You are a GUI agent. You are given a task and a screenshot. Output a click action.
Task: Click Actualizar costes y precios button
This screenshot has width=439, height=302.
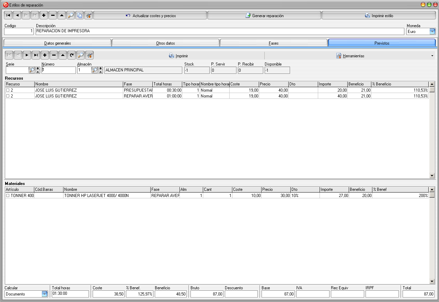(150, 15)
